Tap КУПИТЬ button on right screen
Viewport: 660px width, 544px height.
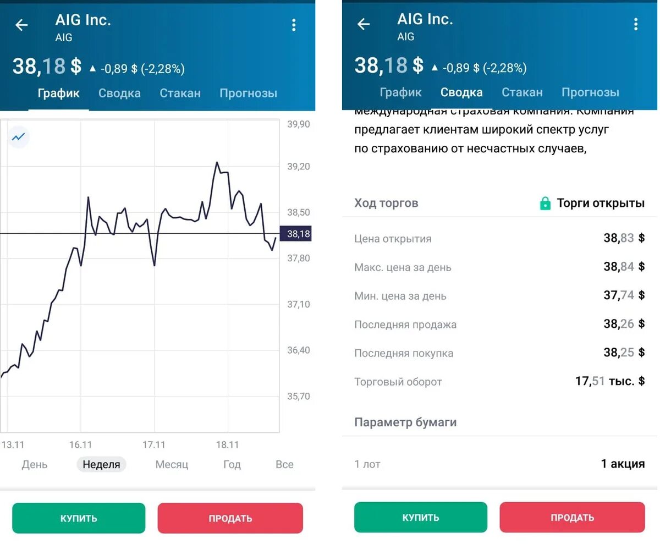421,518
